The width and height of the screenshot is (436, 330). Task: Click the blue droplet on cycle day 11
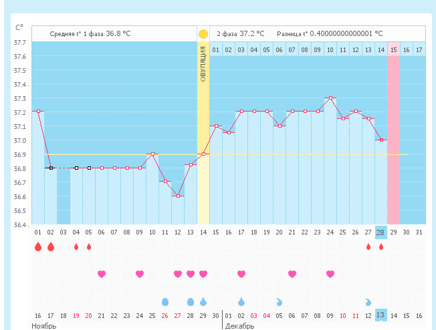[x=165, y=301]
